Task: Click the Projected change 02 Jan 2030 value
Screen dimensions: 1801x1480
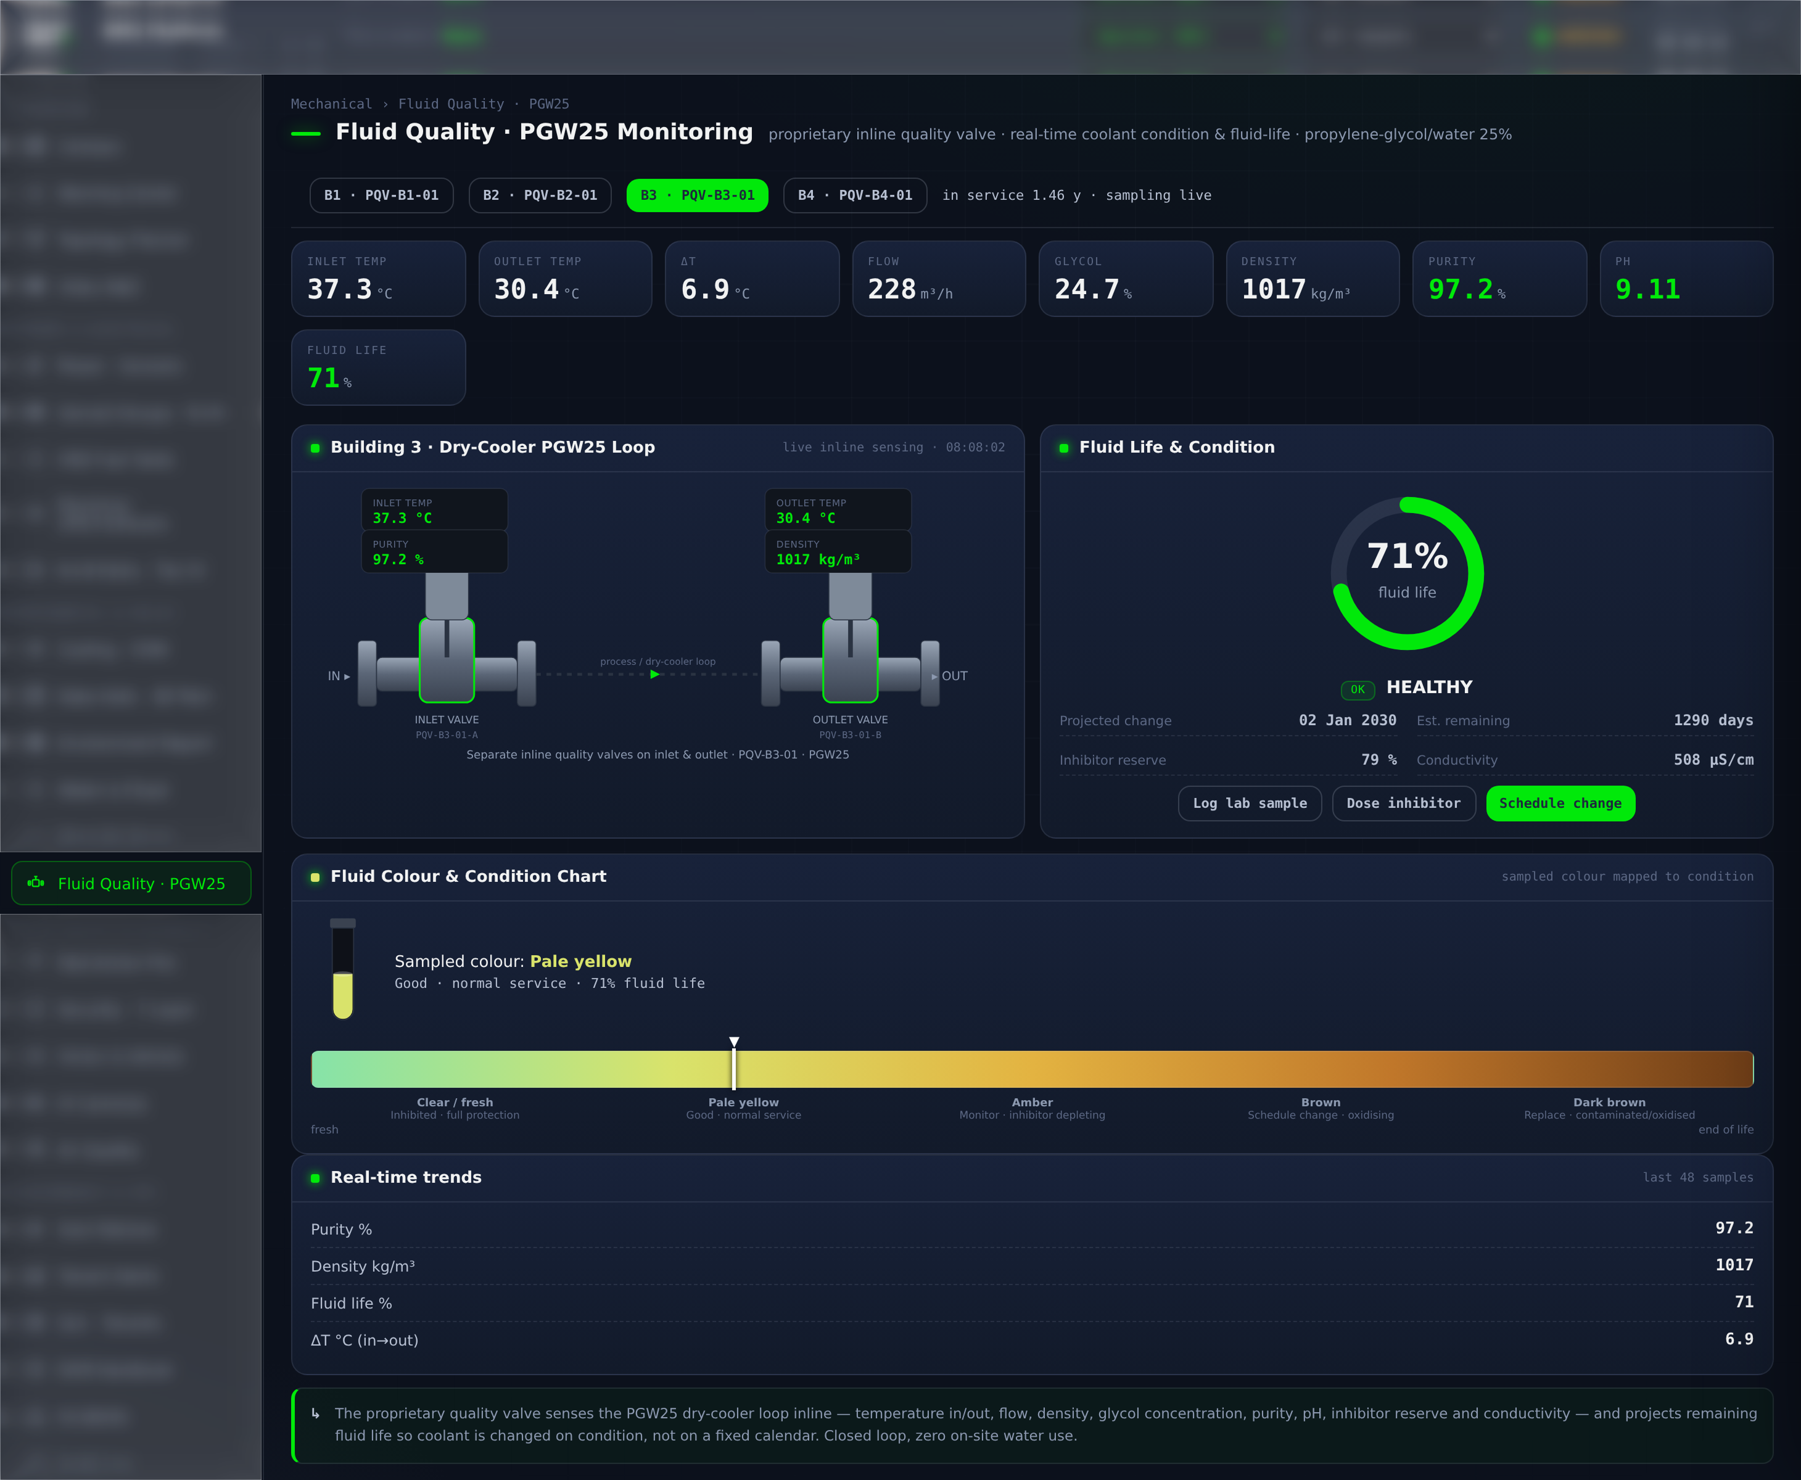Action: pyautogui.click(x=1347, y=720)
